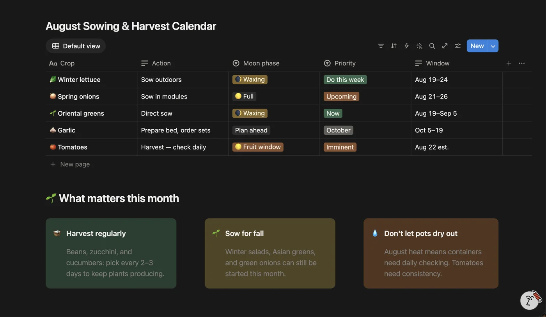
Task: Click the blue New button
Action: click(477, 46)
